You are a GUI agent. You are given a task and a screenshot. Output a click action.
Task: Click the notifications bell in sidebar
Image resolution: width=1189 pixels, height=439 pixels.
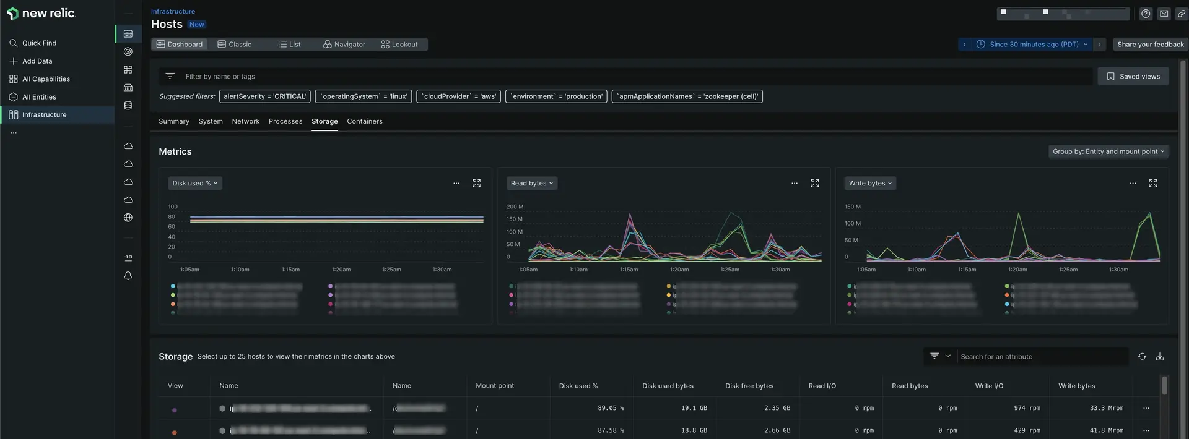tap(128, 276)
